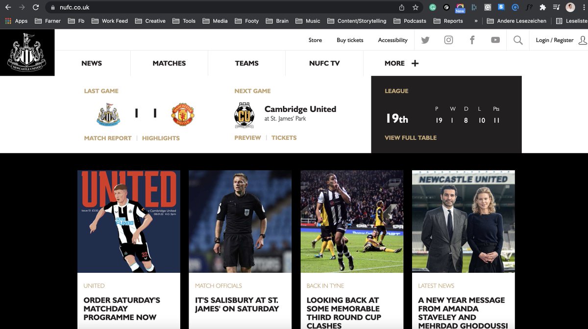Open the Leseliste reading list
The height and width of the screenshot is (329, 588).
click(571, 21)
